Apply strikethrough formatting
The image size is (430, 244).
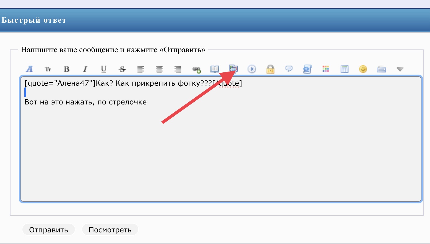[x=122, y=69]
